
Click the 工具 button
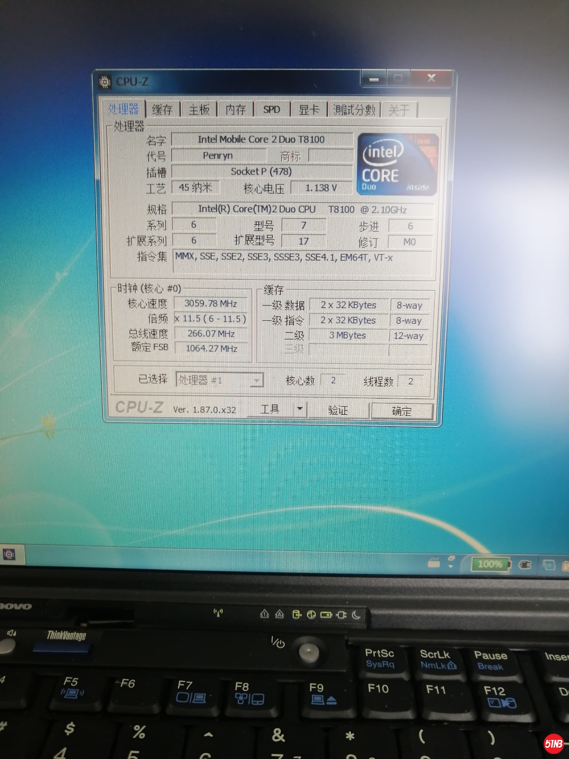click(270, 409)
